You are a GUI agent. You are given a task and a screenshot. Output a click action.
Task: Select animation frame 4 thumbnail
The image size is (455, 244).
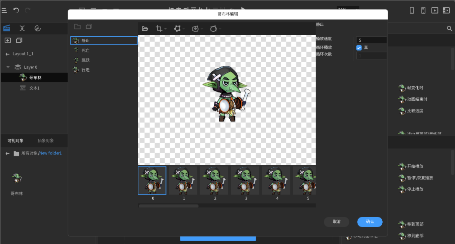tap(276, 180)
